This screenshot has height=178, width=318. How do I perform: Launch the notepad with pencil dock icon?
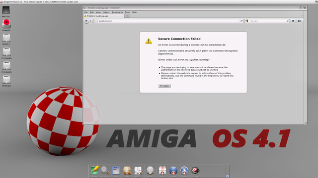tap(94, 170)
